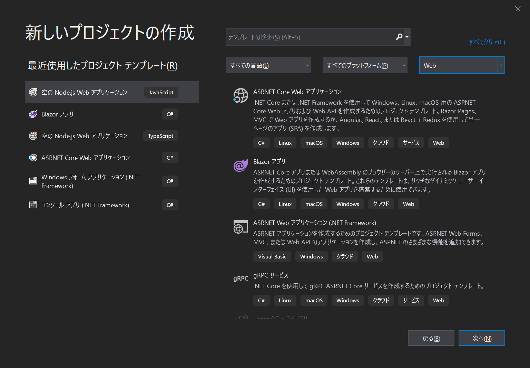The image size is (530, 368).
Task: Click the C# badge beside recent Blazor アプリ
Action: [170, 114]
